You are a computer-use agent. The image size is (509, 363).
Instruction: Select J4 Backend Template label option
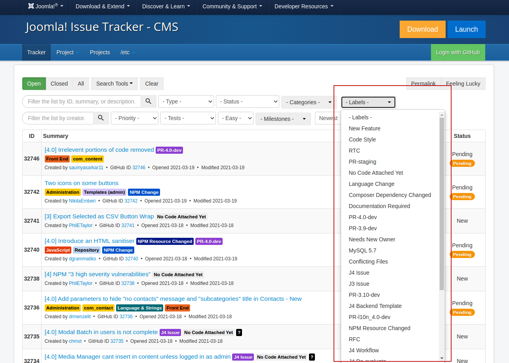point(390,306)
